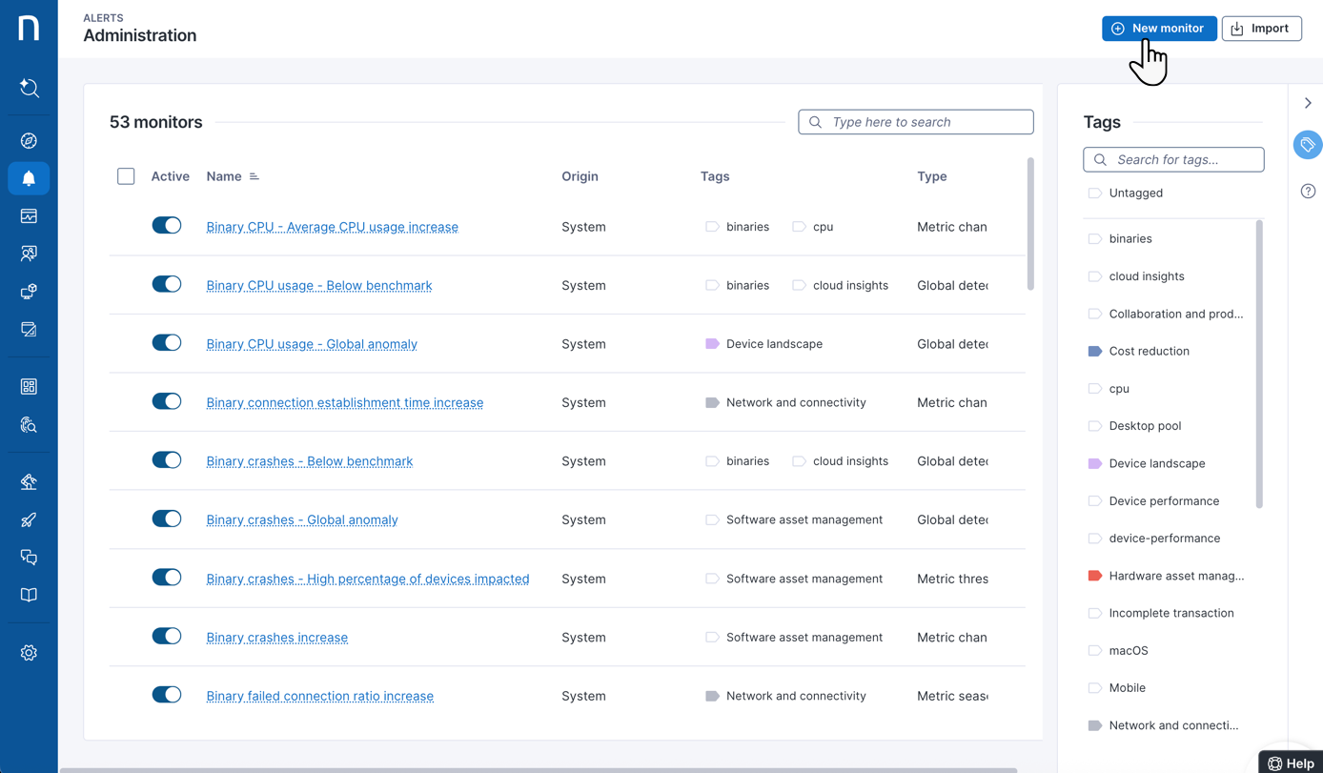Click the search magnifier icon in sidebar
Viewport: 1323px width, 773px height.
point(29,89)
